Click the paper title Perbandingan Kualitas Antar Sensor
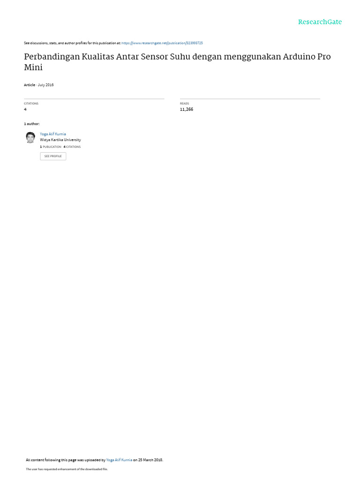The width and height of the screenshot is (360, 480). point(177,62)
